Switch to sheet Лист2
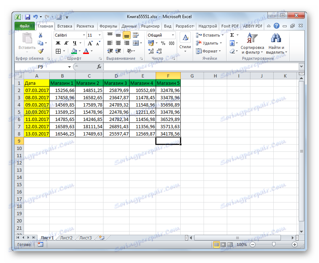This screenshot has width=319, height=263. pos(66,238)
